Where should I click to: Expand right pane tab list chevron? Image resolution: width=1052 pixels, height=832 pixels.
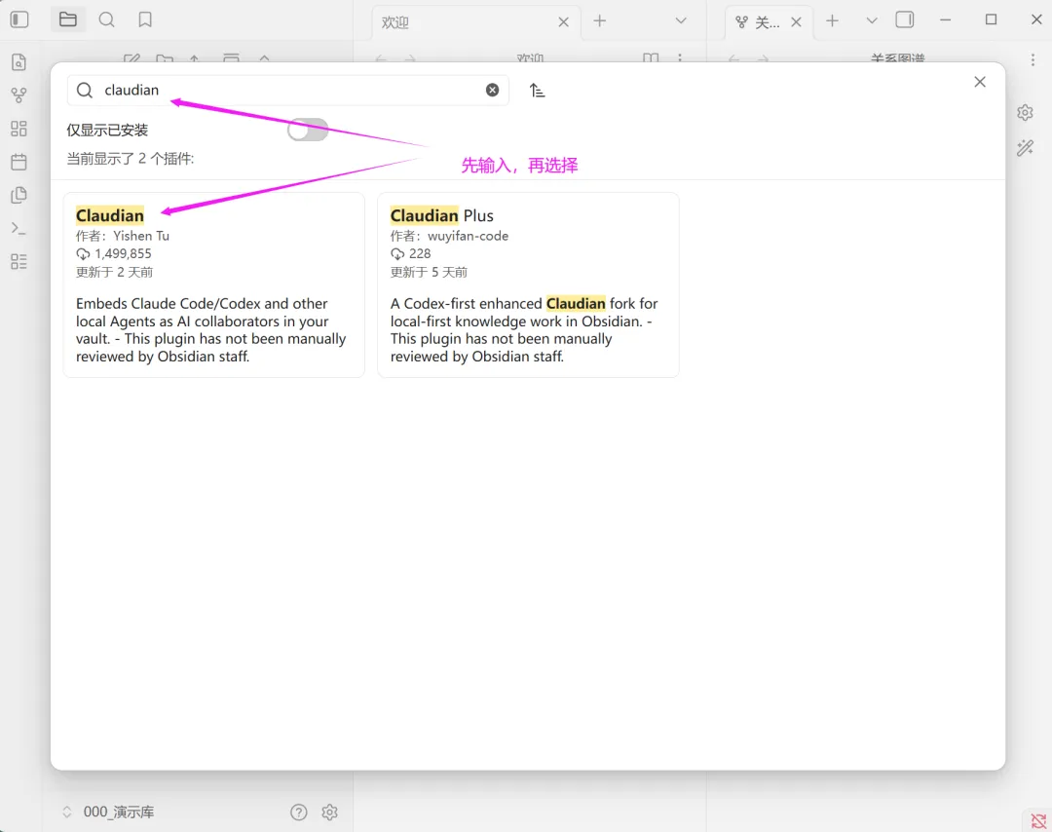click(872, 20)
